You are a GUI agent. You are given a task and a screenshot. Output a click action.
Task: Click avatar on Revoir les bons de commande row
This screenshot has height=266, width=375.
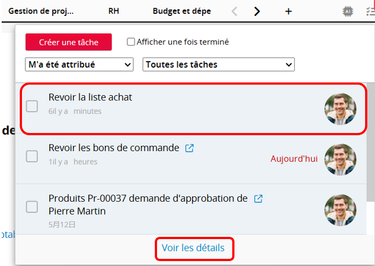340,159
